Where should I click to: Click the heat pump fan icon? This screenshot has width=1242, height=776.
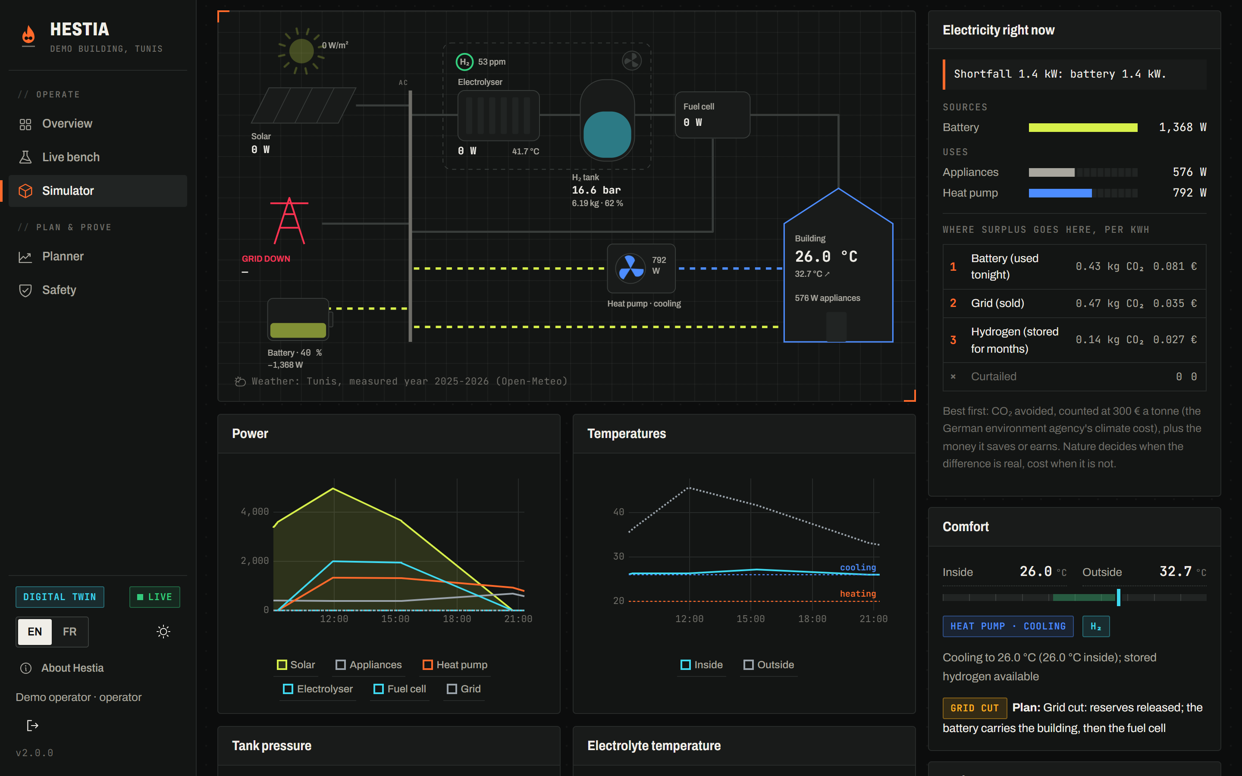point(630,268)
